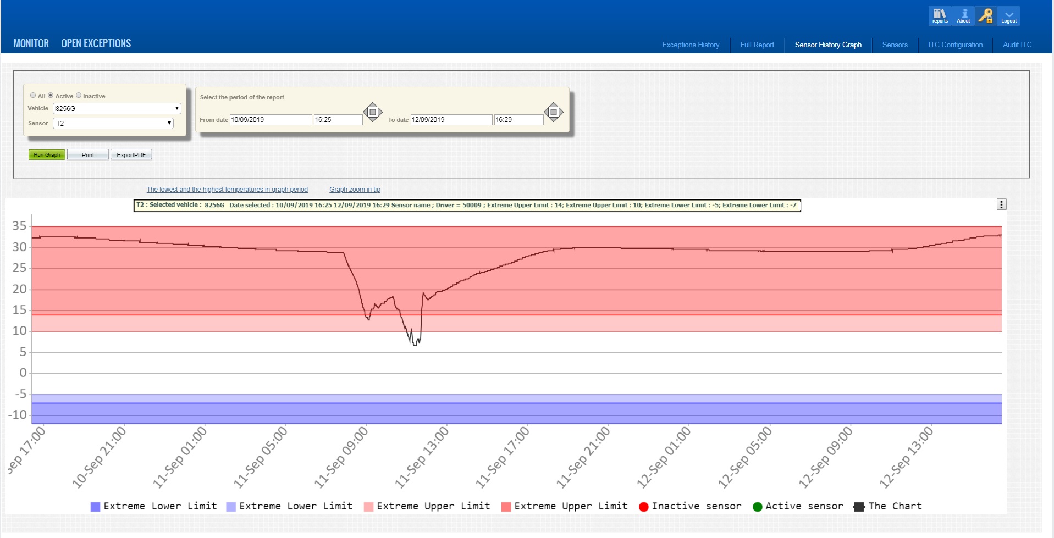Click the Print button

[x=88, y=155]
